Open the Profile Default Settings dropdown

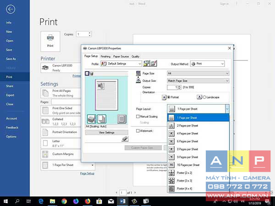click(121, 64)
